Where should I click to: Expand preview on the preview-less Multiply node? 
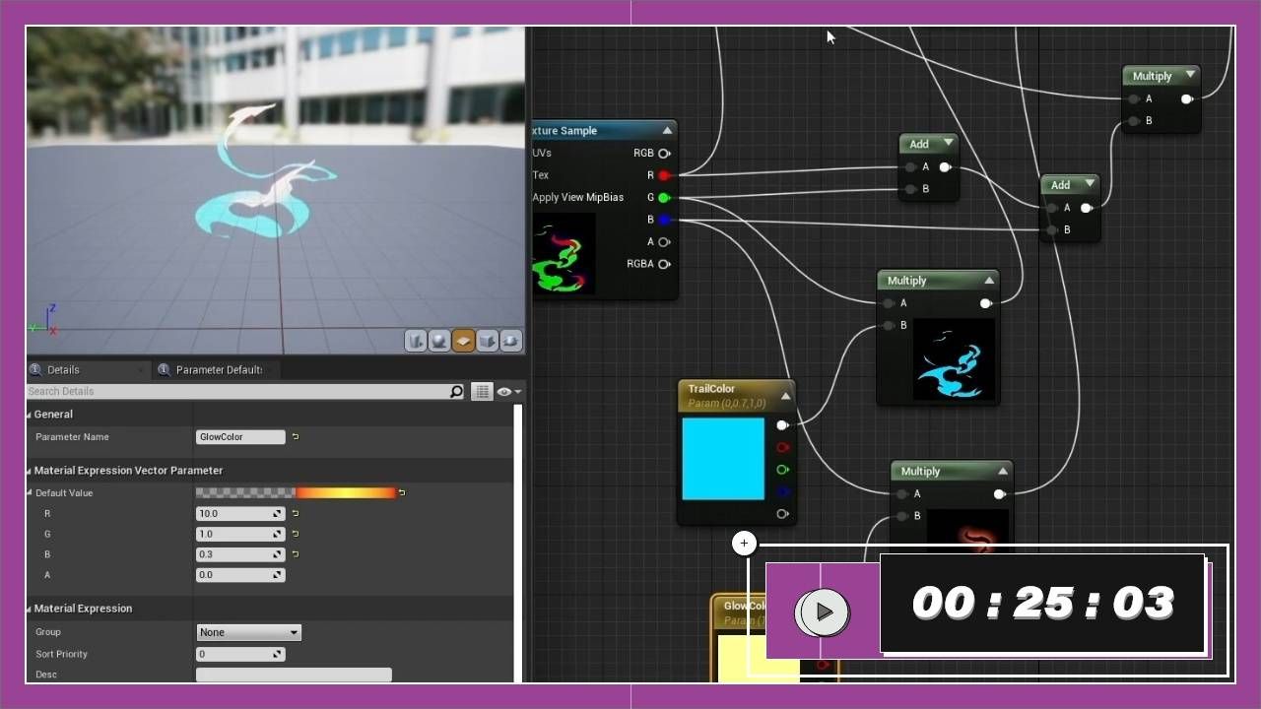(x=1190, y=75)
